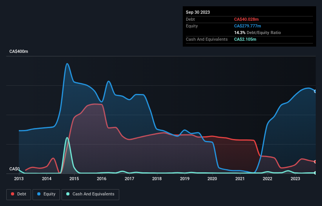
Task: Click the 2017 x-axis label
Action: point(129,179)
